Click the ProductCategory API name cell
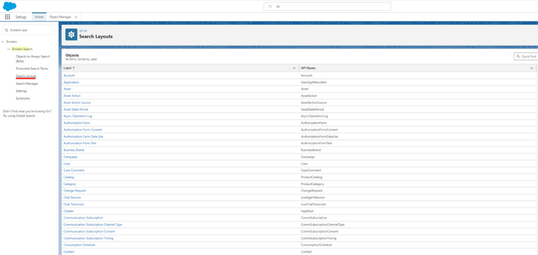 (313, 184)
